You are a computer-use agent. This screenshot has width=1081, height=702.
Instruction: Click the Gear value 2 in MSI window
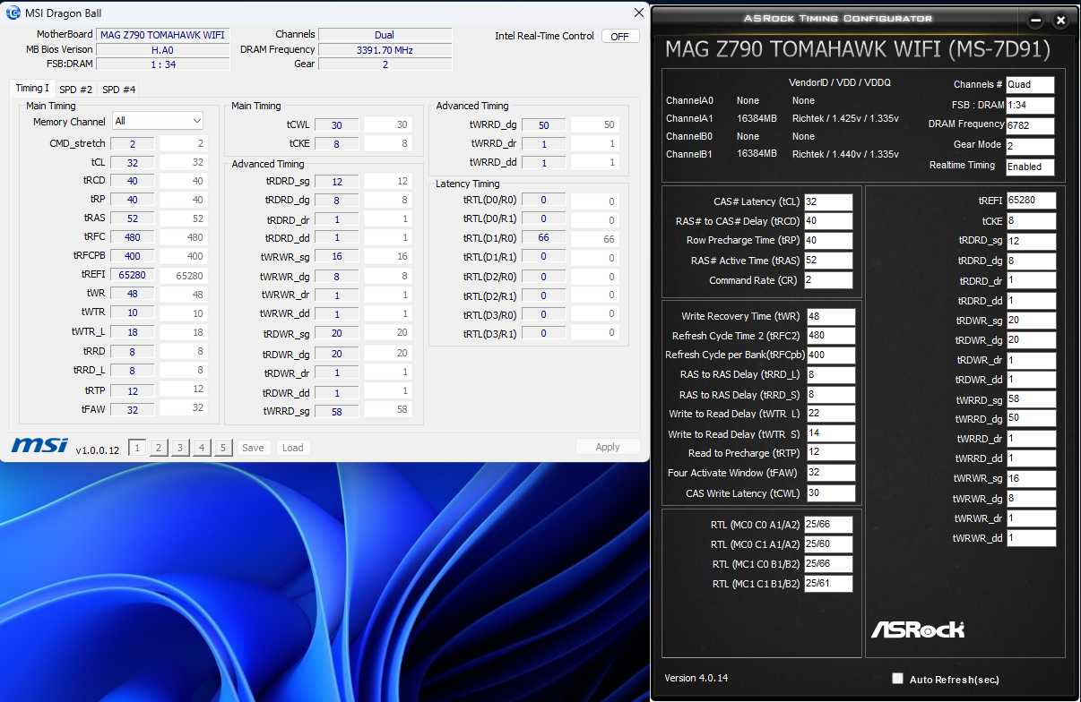coord(385,64)
